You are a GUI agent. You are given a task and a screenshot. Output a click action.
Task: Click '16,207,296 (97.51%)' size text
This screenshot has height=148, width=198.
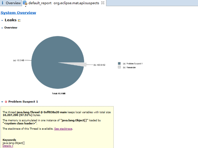click(x=17, y=115)
